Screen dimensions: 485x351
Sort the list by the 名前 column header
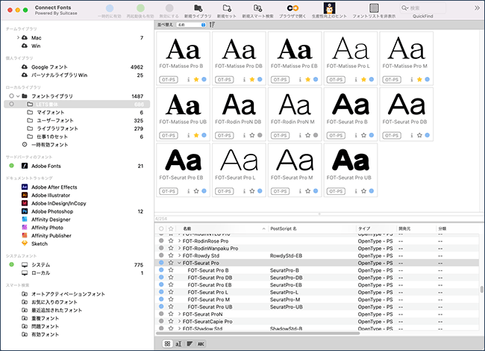pyautogui.click(x=222, y=229)
